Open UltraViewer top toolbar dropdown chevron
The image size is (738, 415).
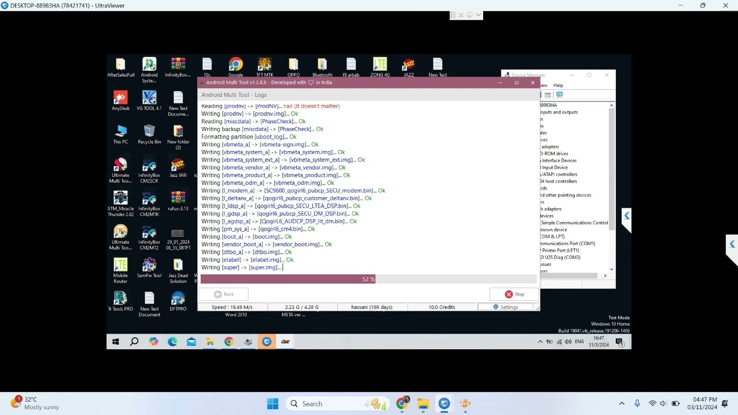coord(479,15)
